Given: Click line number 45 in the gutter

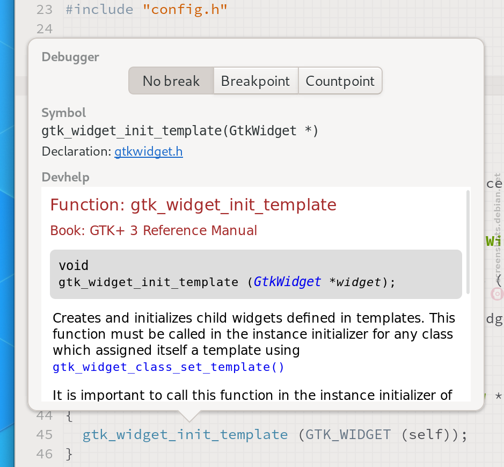Looking at the screenshot, I should [x=45, y=435].
